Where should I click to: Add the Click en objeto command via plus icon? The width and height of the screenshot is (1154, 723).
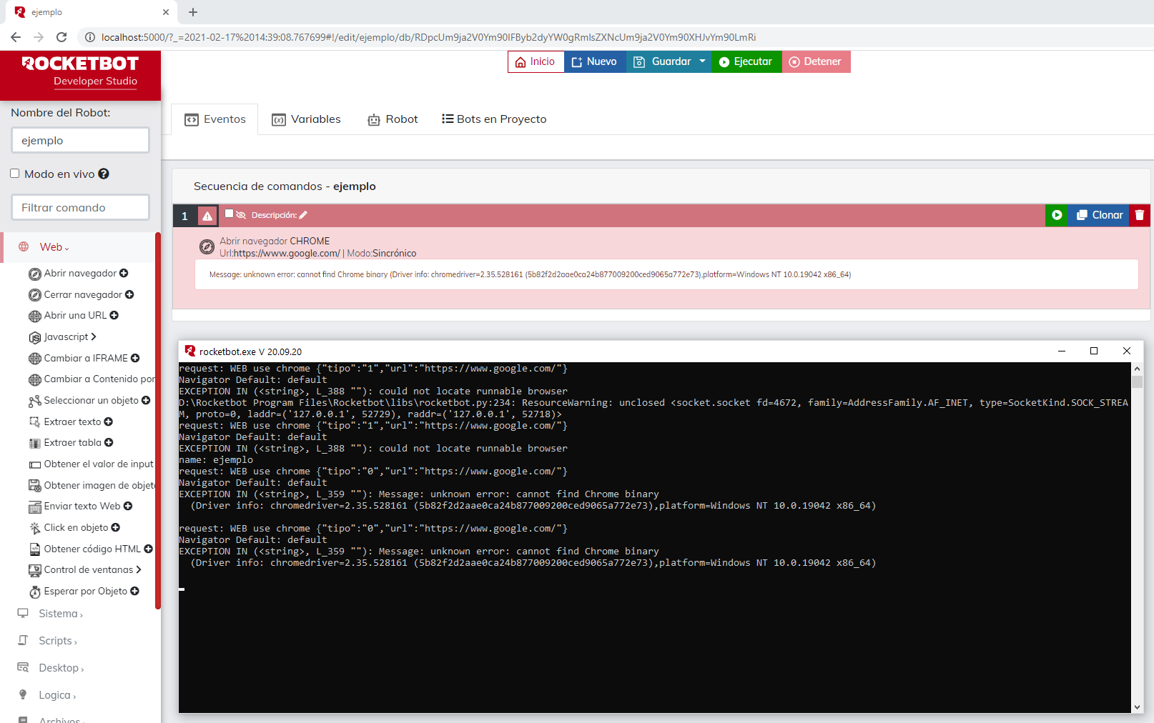click(116, 527)
